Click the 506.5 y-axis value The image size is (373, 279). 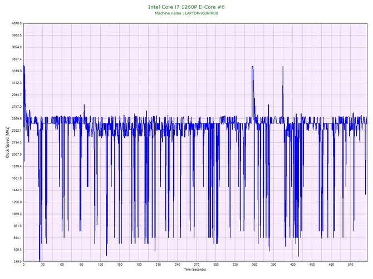point(17,250)
